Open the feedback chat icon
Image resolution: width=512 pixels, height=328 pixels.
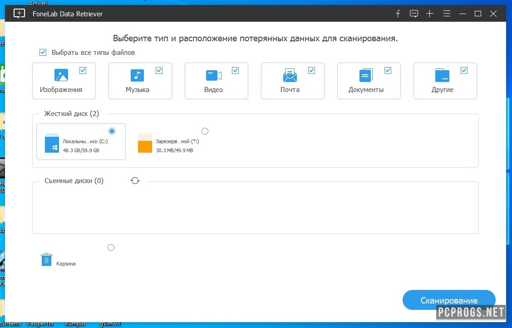tap(414, 14)
